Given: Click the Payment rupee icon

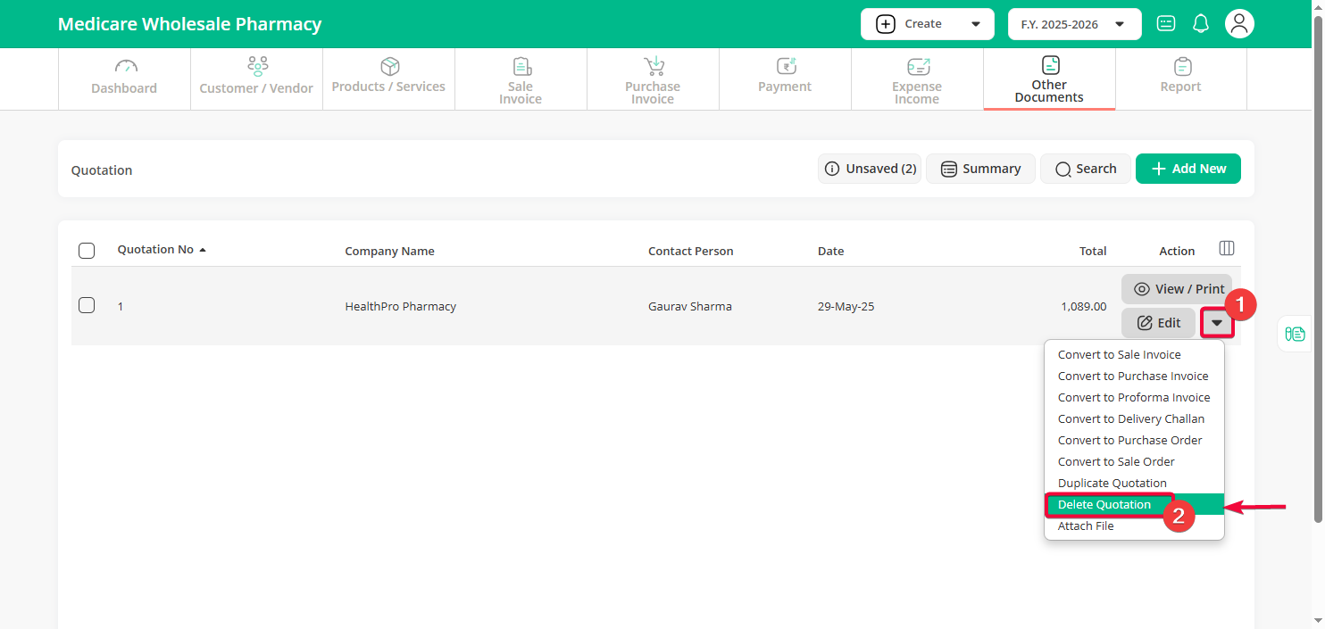Looking at the screenshot, I should [x=786, y=67].
